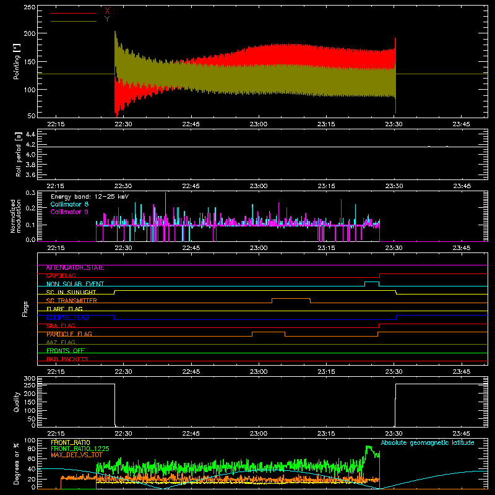Click the 3.6 tick on the Roll period axis
Screen dimensions: 495x495
[30, 174]
